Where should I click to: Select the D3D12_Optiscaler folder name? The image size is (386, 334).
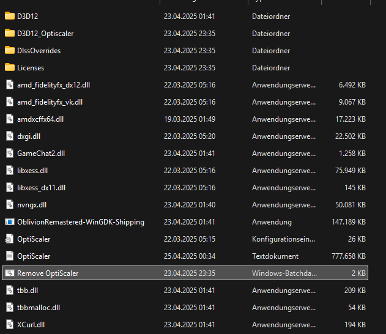[x=45, y=34]
